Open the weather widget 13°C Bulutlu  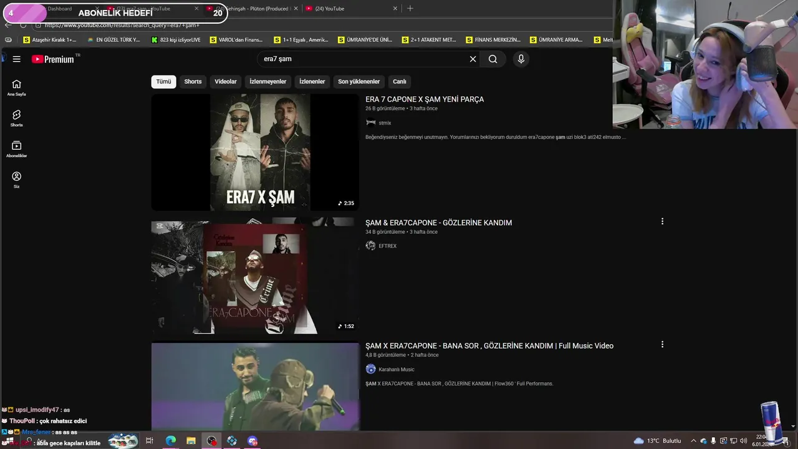point(658,441)
